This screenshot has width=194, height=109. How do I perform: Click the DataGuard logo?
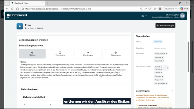(x=17, y=15)
